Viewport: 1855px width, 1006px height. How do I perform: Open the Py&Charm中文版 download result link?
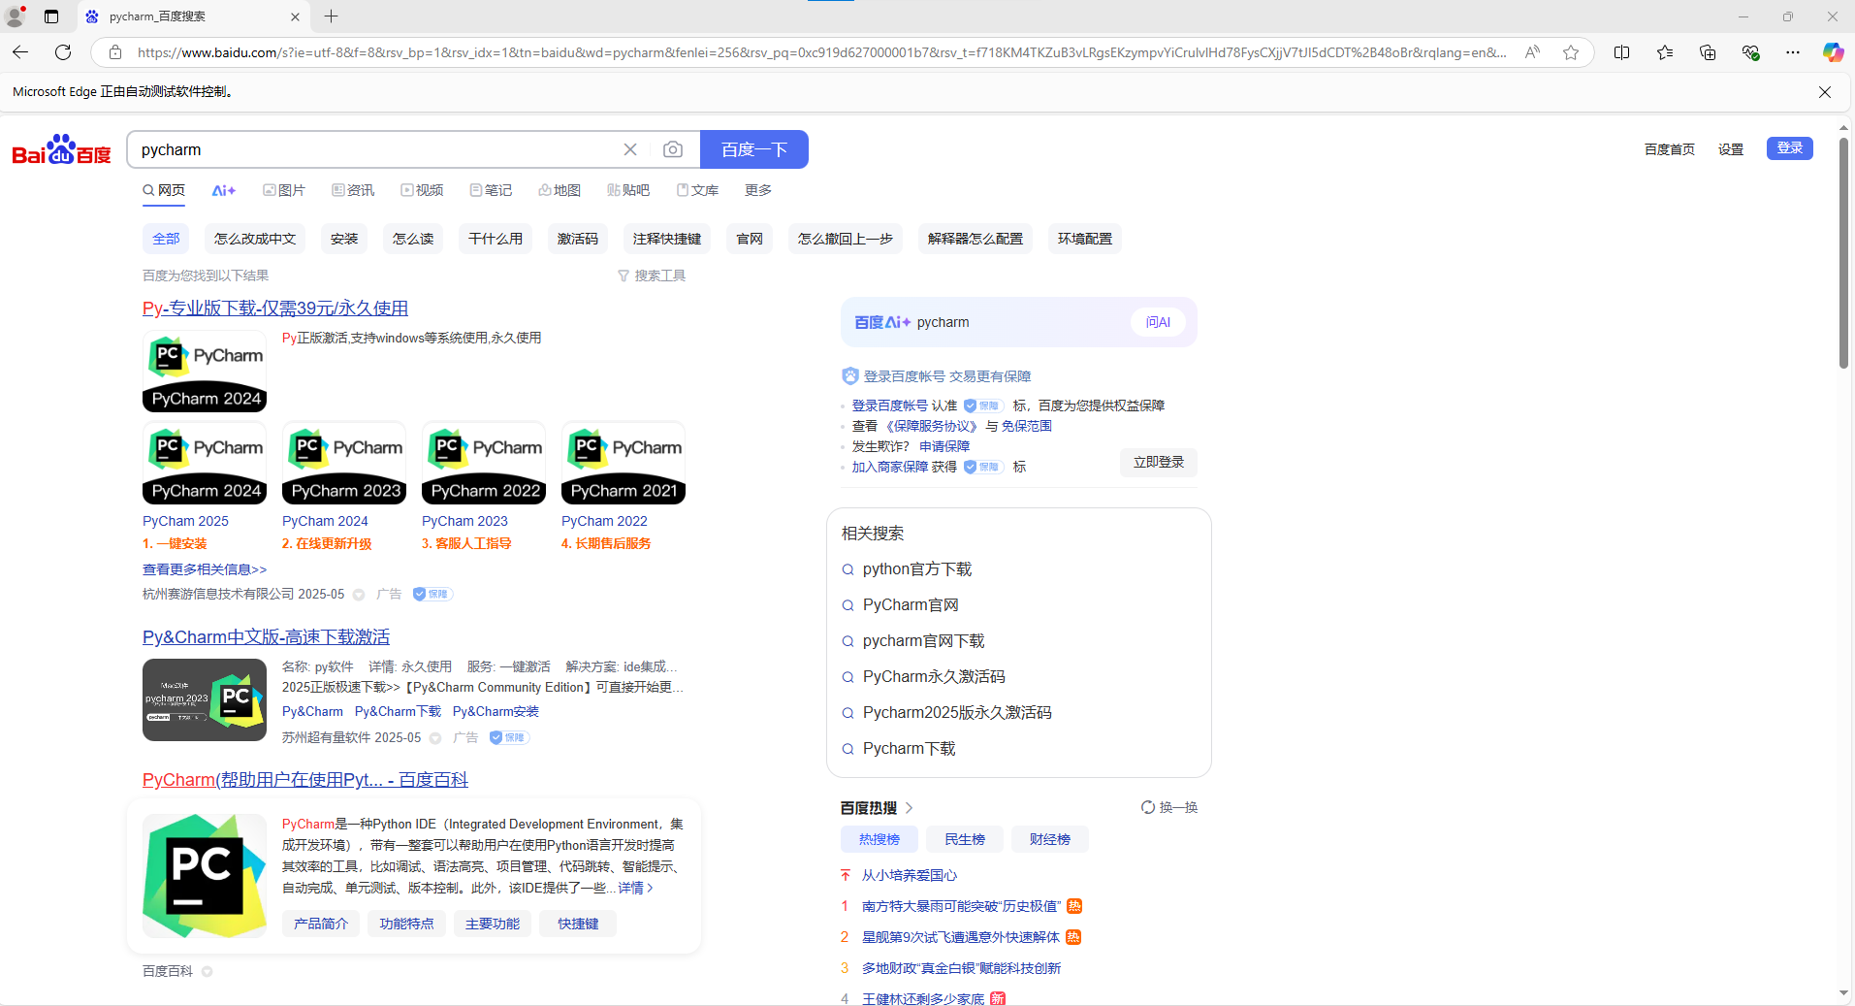(x=266, y=637)
